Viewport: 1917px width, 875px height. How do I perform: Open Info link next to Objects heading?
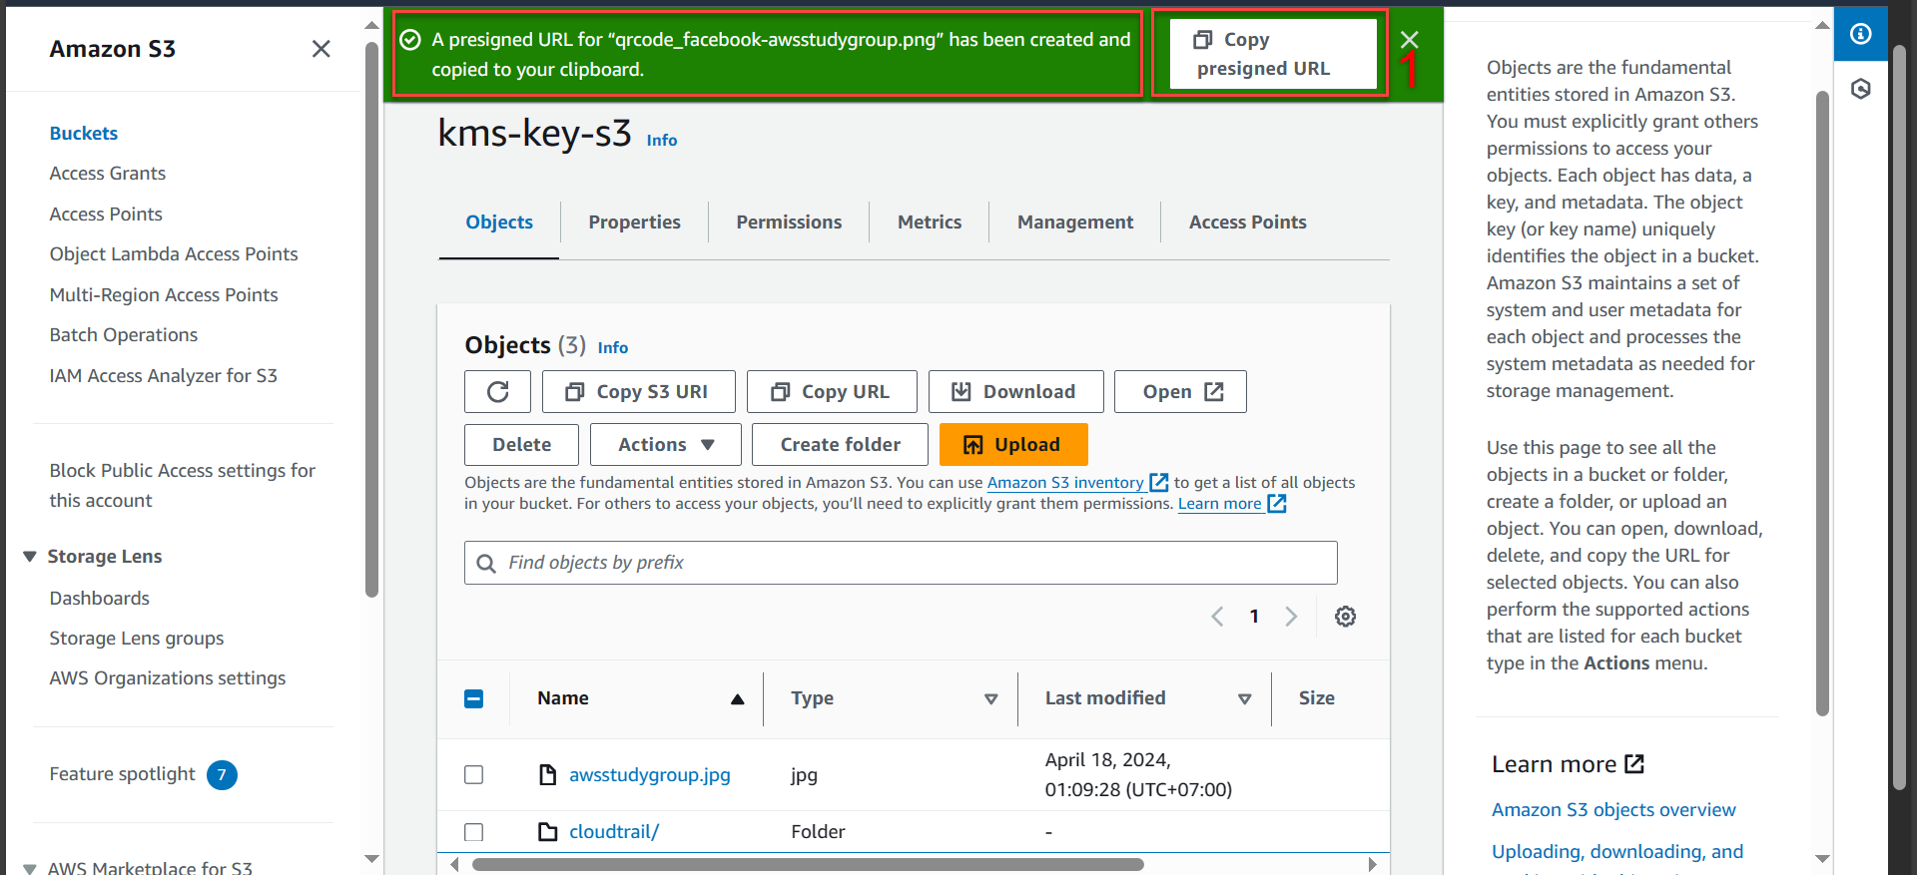pos(613,348)
